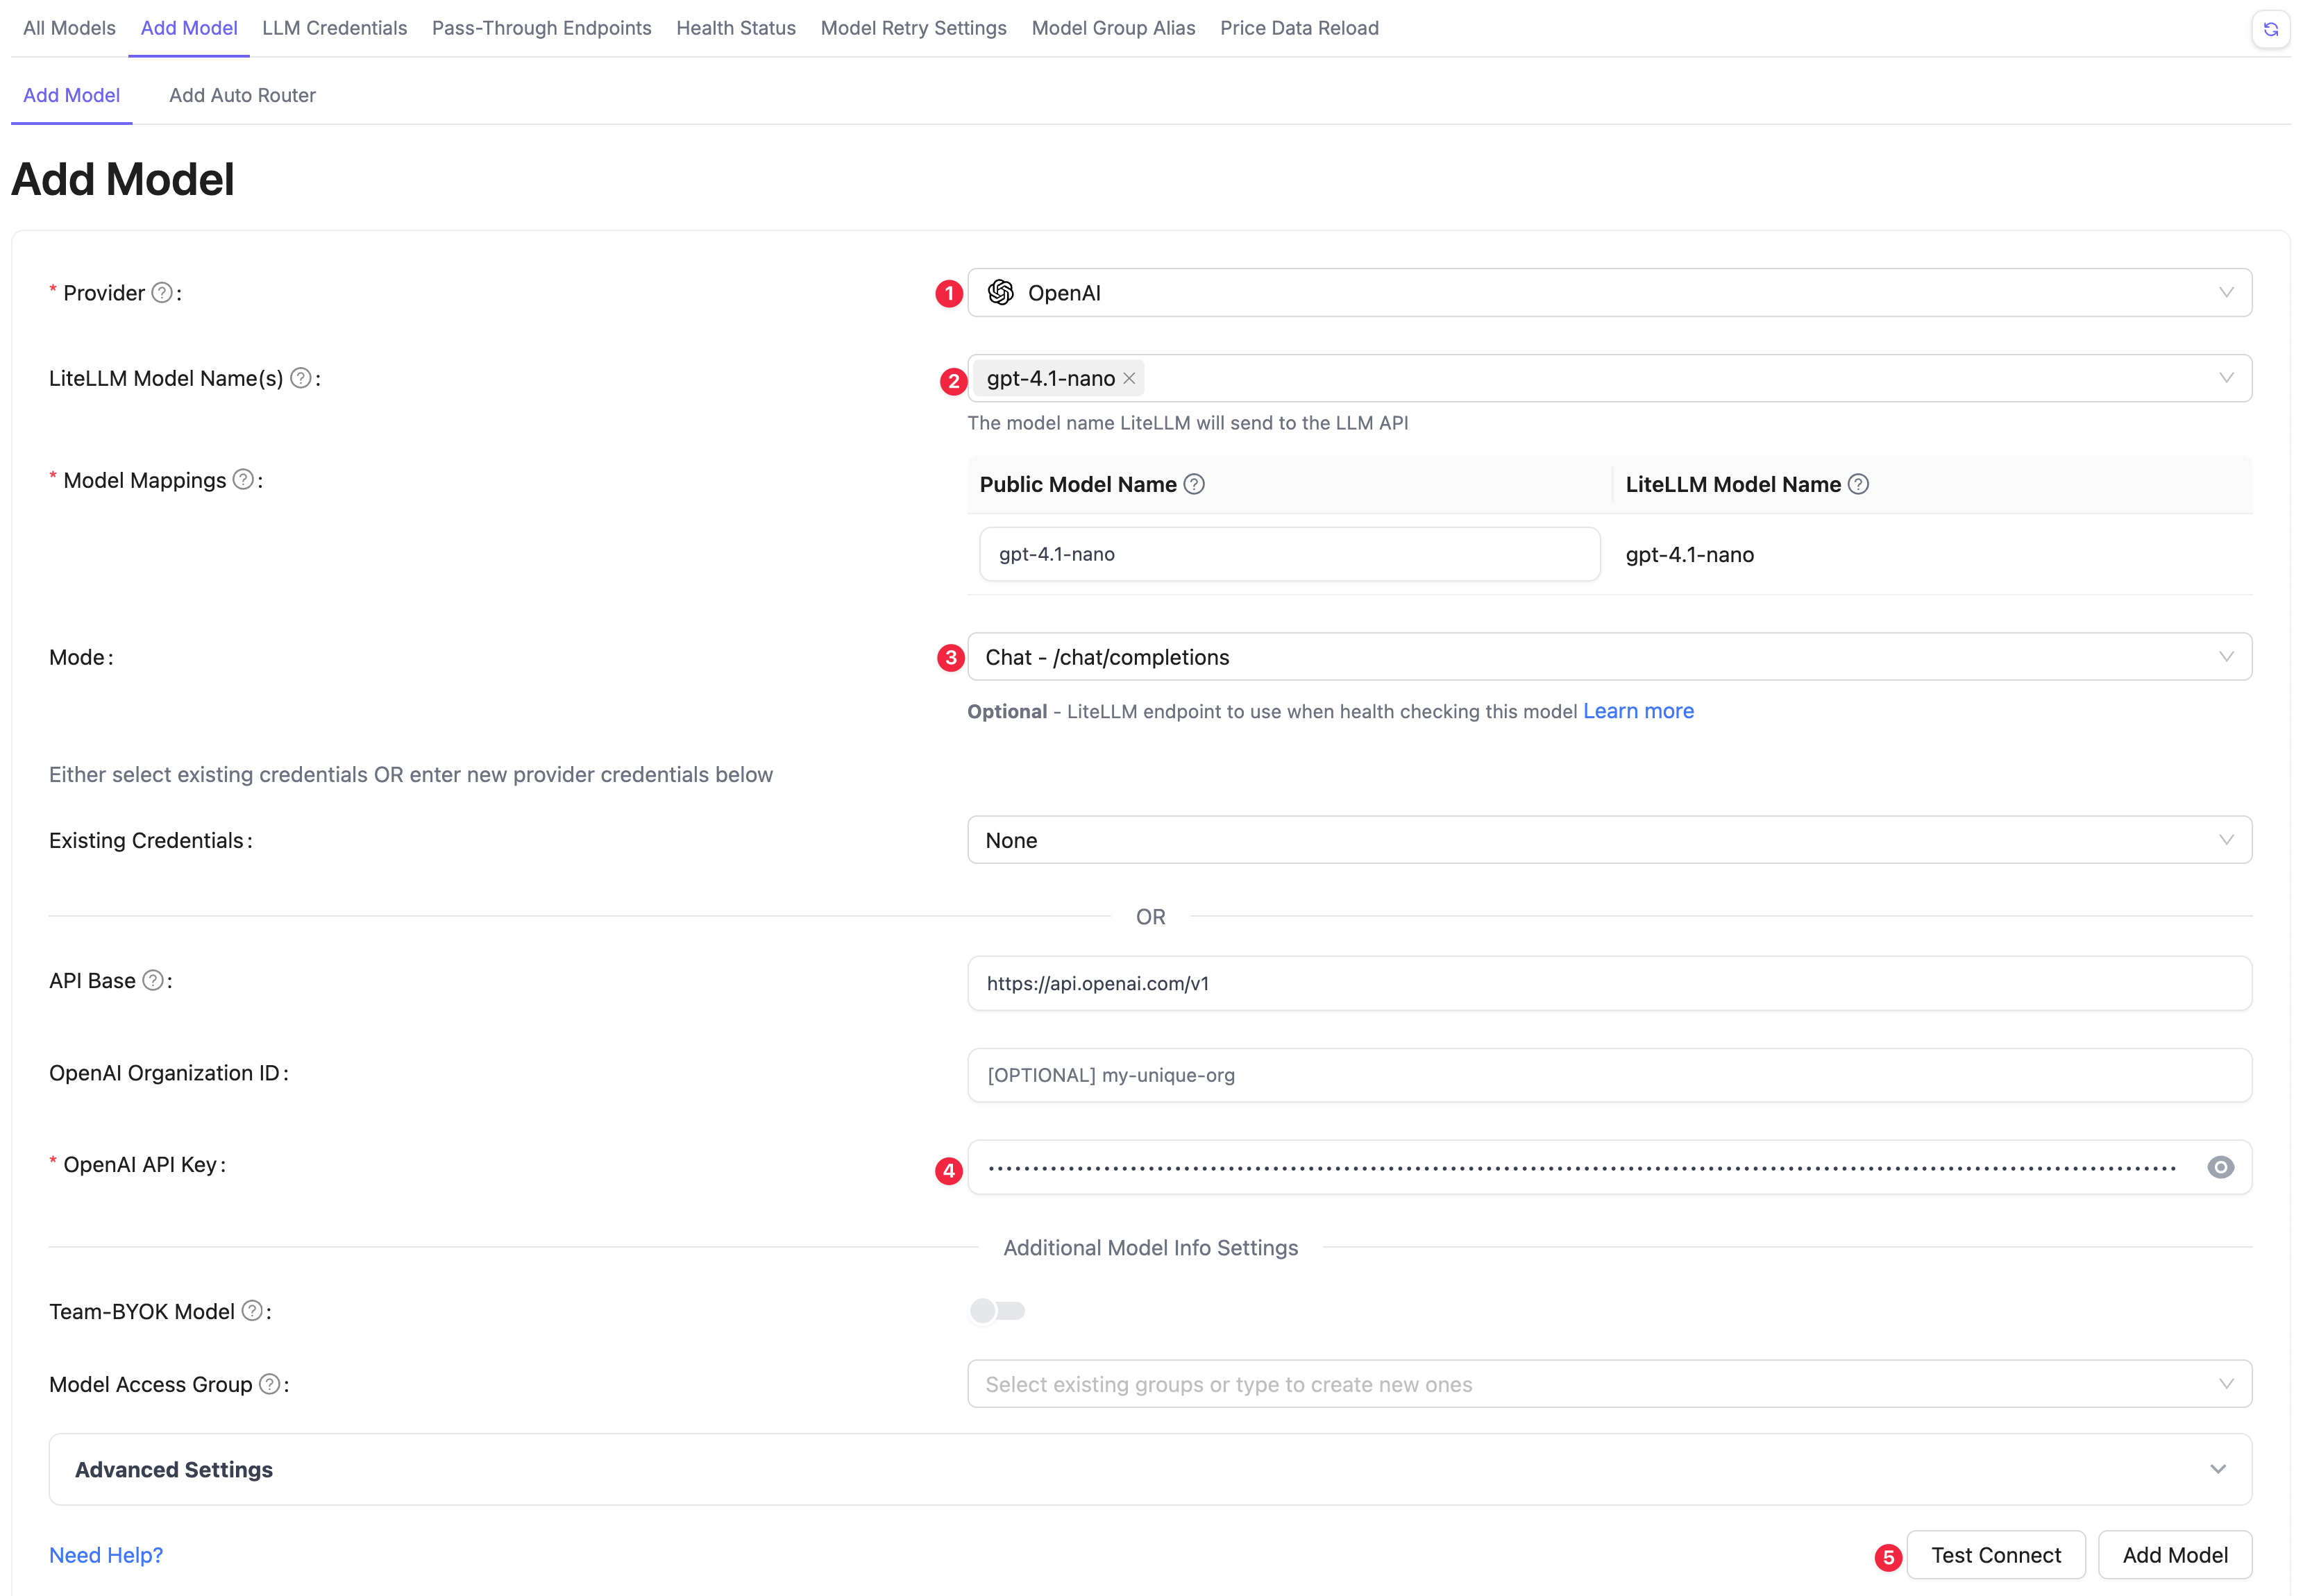Open the Model Access Group dropdown

pyautogui.click(x=1609, y=1384)
